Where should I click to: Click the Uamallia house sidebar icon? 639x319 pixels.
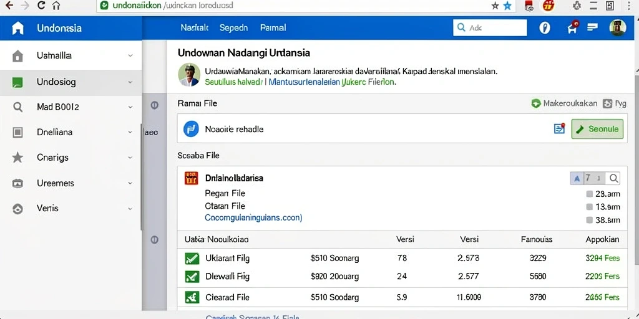[x=17, y=55]
